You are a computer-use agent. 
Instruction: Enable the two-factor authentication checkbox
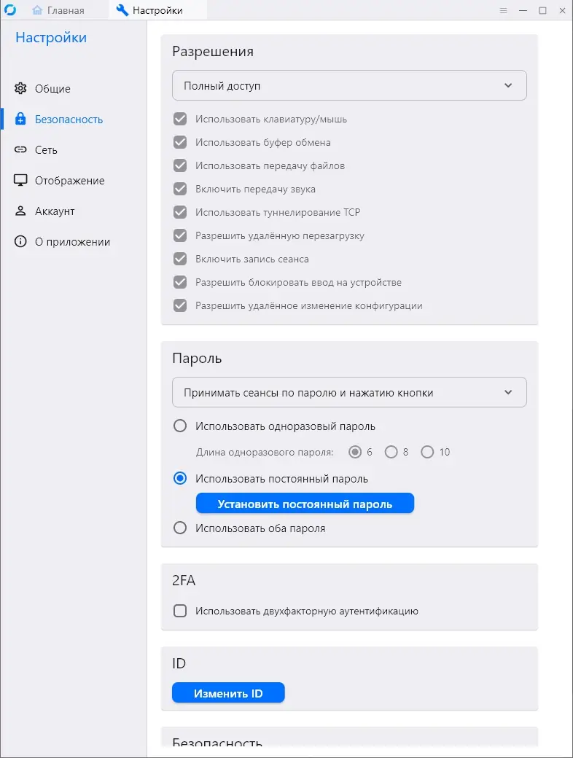pos(180,612)
